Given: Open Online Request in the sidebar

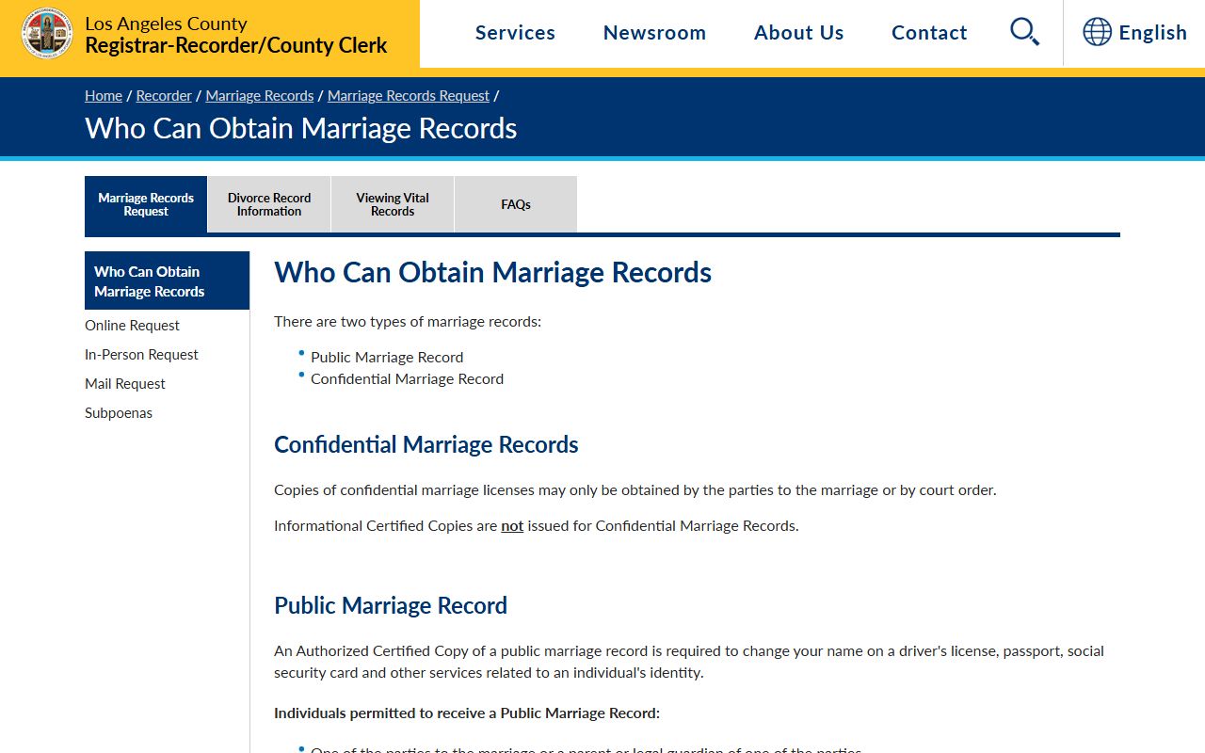Looking at the screenshot, I should [x=132, y=325].
